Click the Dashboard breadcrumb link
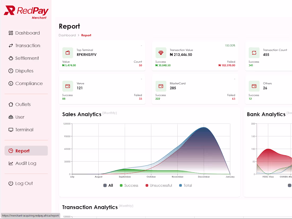This screenshot has height=219, width=292. [x=67, y=35]
